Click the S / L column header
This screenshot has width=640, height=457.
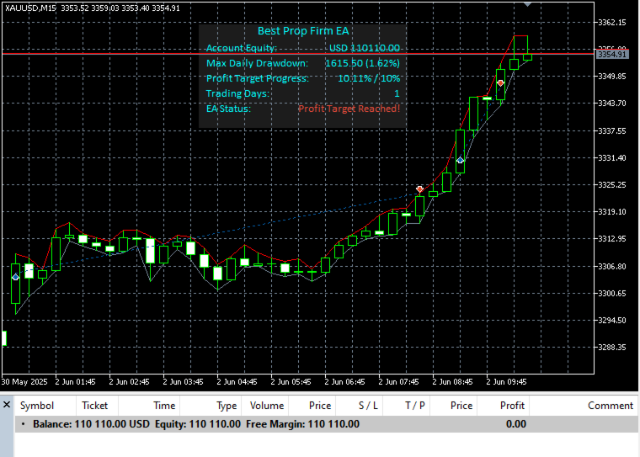(x=368, y=406)
